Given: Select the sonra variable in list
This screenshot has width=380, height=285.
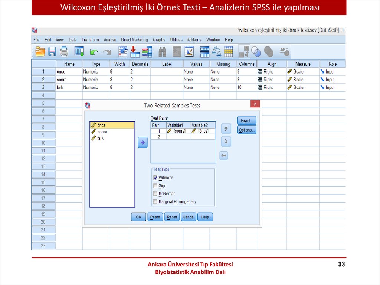Looking at the screenshot, I should 102,132.
